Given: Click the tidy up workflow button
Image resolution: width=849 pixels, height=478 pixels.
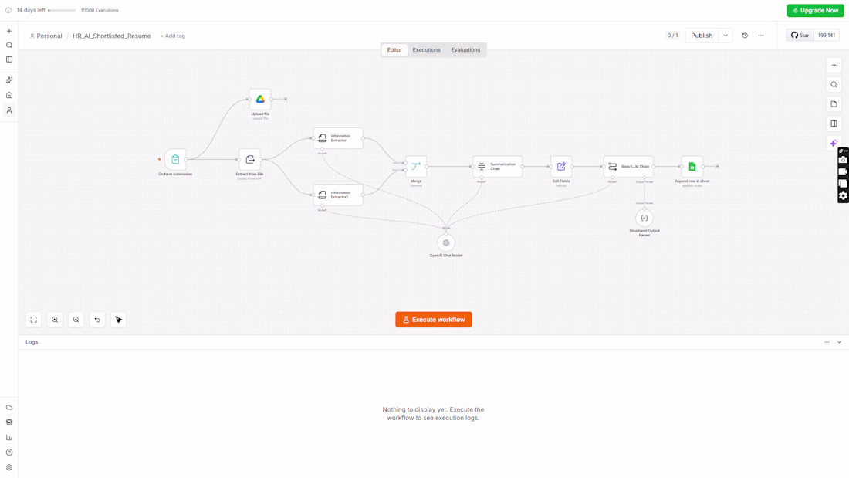Looking at the screenshot, I should (x=119, y=320).
